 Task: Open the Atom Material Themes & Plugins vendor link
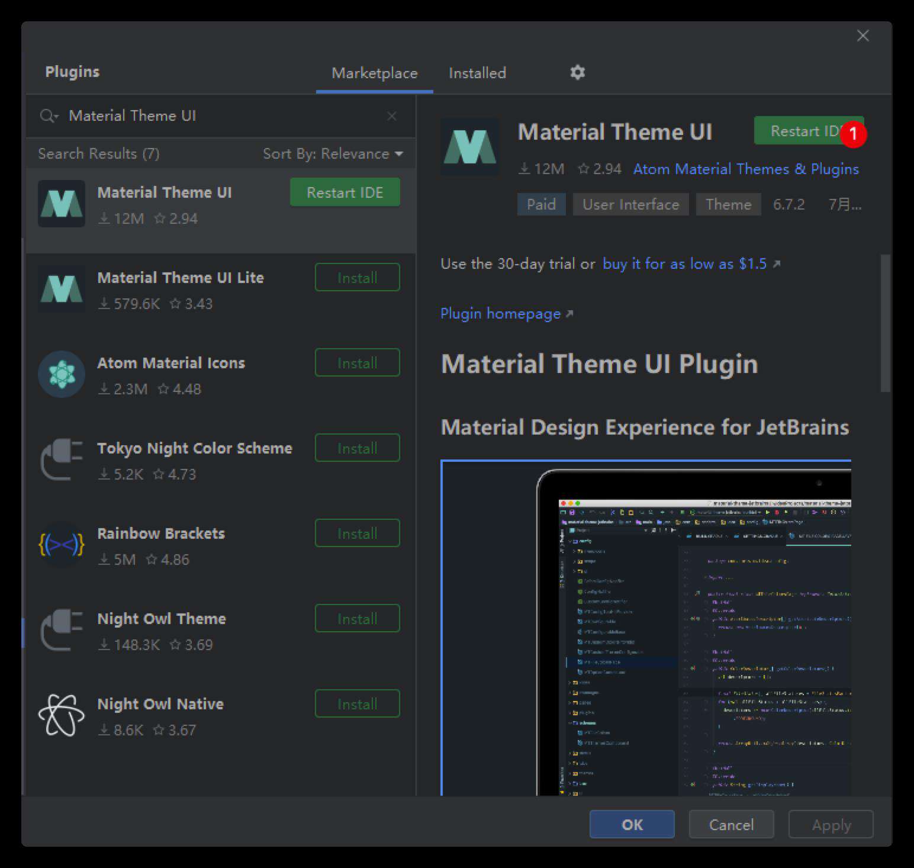(746, 169)
